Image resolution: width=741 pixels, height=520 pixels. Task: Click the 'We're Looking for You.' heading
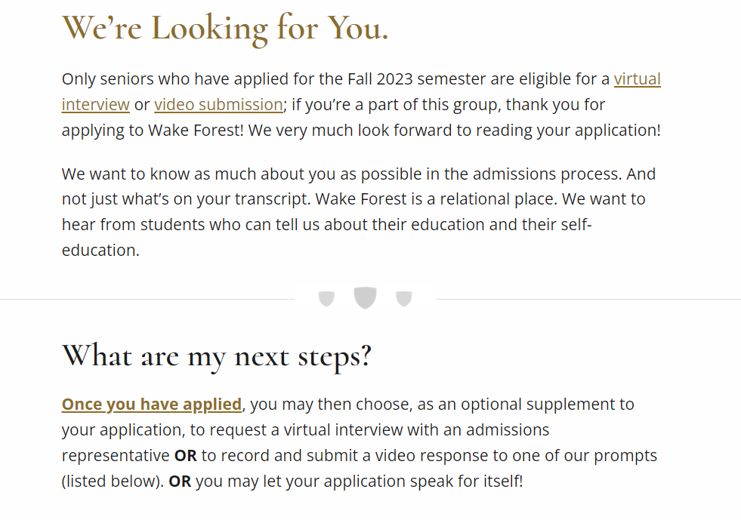click(225, 28)
